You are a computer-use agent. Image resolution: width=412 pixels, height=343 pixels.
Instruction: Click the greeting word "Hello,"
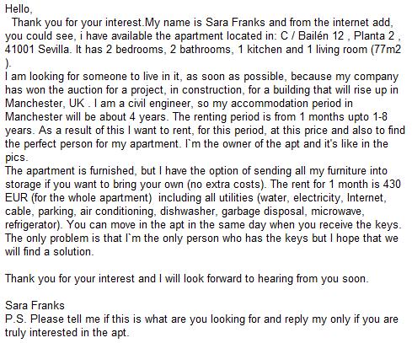pyautogui.click(x=19, y=9)
